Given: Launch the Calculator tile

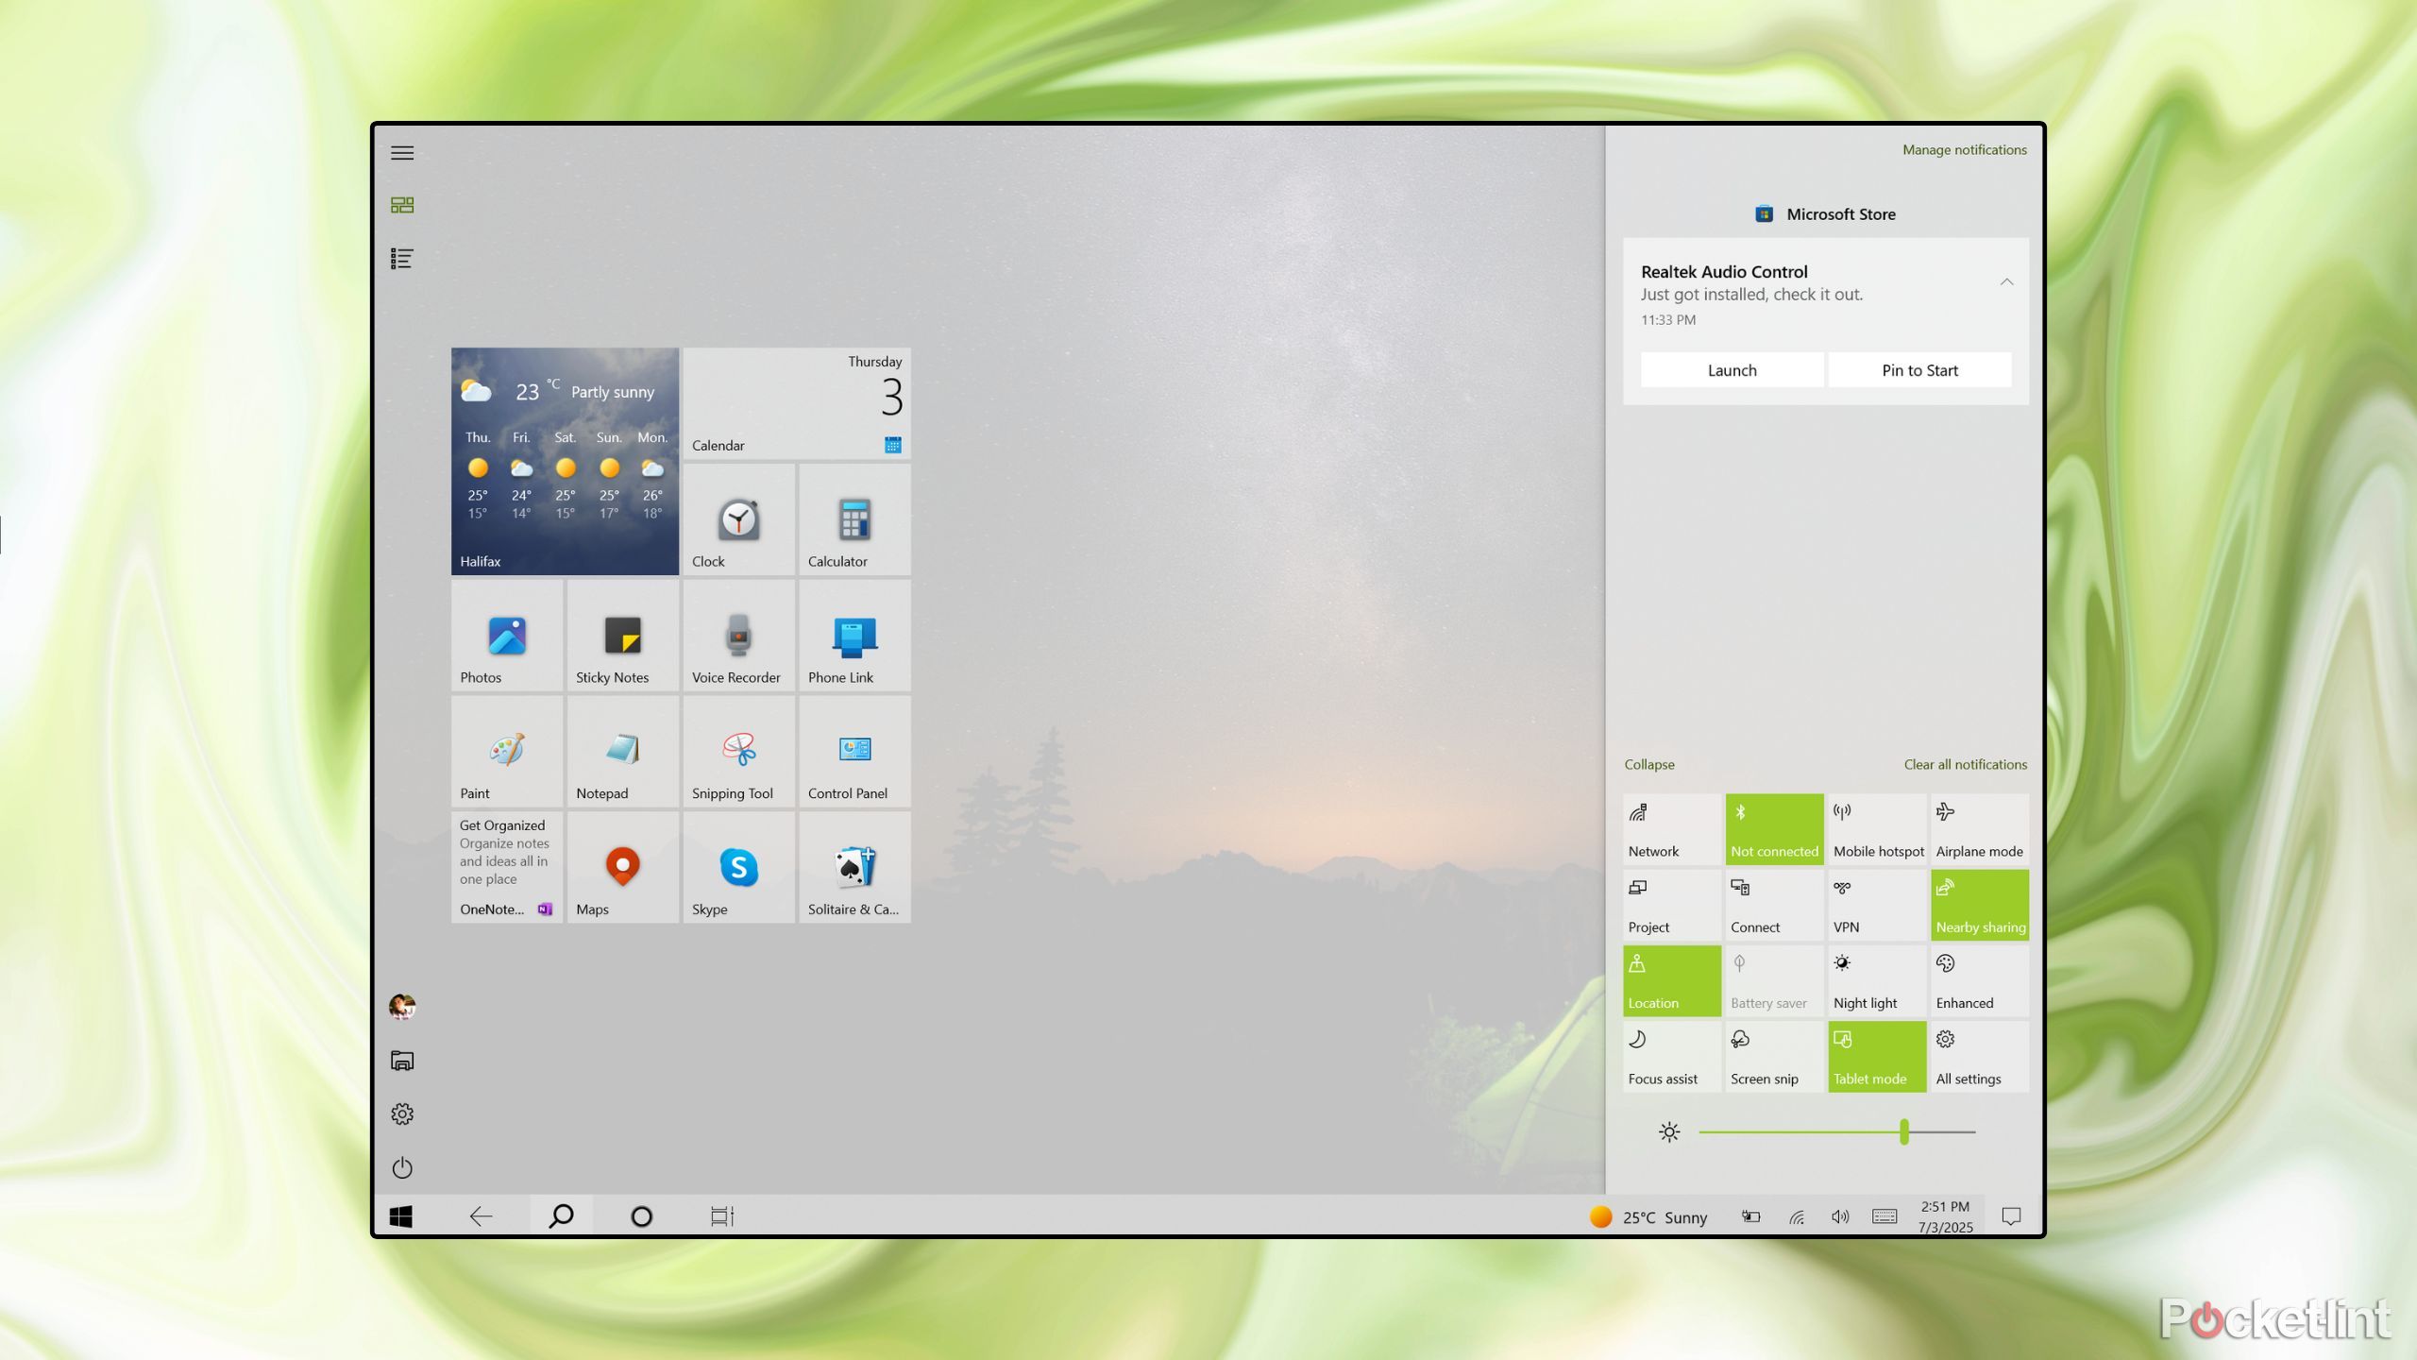Looking at the screenshot, I should tap(854, 519).
